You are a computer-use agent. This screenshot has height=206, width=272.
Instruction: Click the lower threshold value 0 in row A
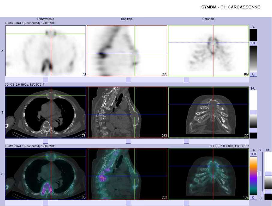253,74
